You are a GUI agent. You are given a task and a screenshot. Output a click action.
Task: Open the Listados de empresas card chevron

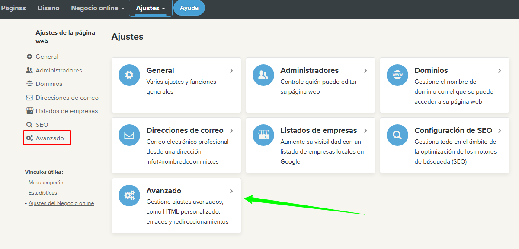(365, 131)
